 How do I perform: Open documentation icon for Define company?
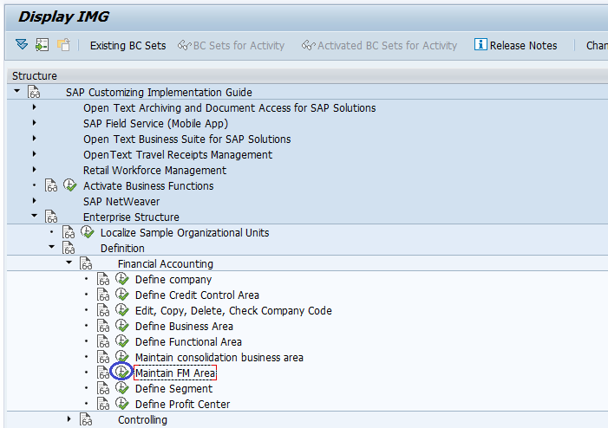pos(103,279)
